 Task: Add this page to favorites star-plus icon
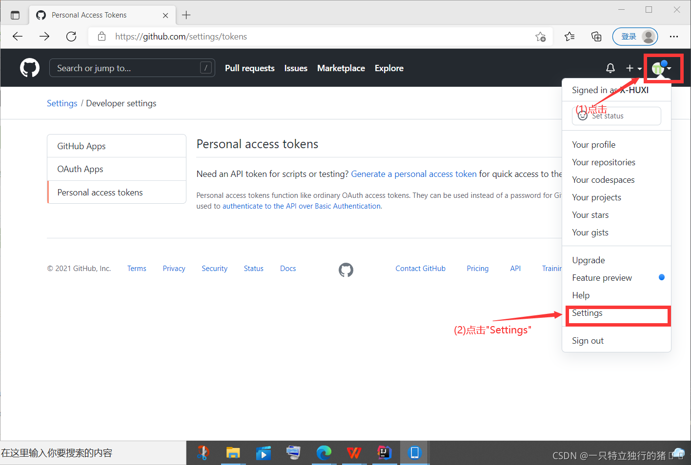pyautogui.click(x=540, y=37)
